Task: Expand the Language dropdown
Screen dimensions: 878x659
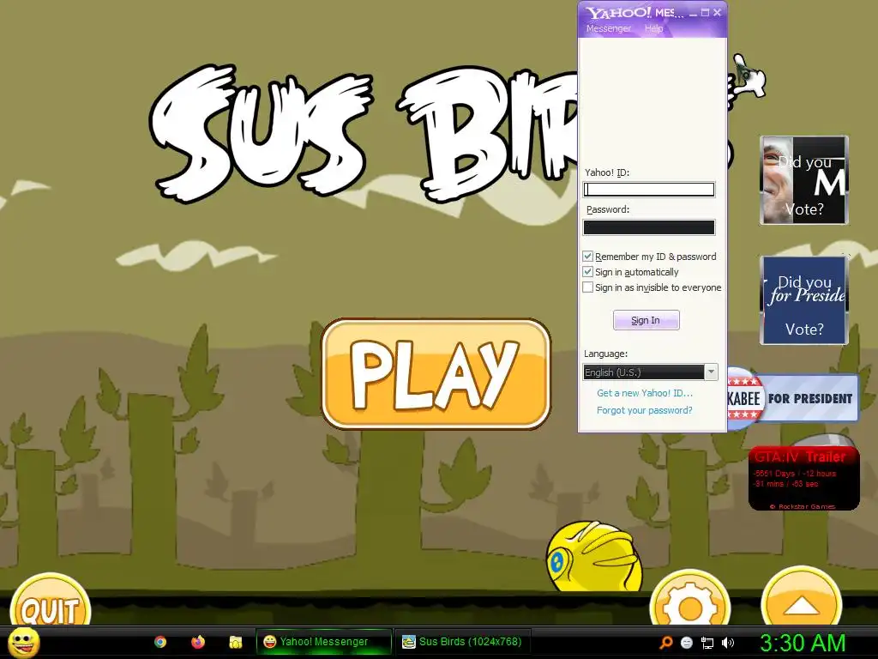Action: [x=711, y=372]
